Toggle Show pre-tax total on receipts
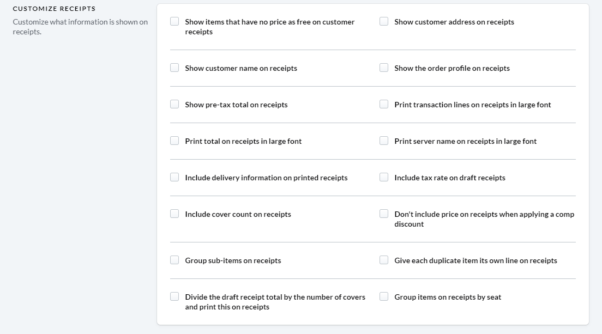This screenshot has width=602, height=334. tap(174, 104)
